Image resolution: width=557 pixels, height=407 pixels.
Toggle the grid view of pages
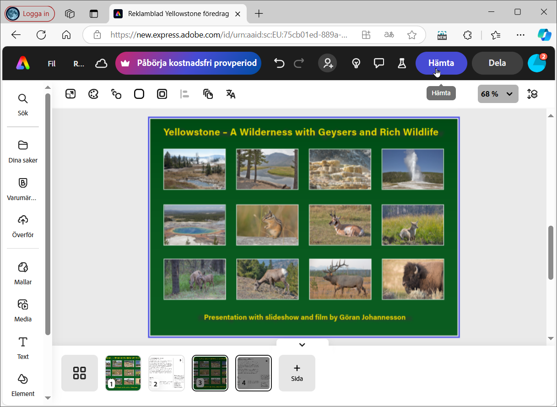pos(80,373)
